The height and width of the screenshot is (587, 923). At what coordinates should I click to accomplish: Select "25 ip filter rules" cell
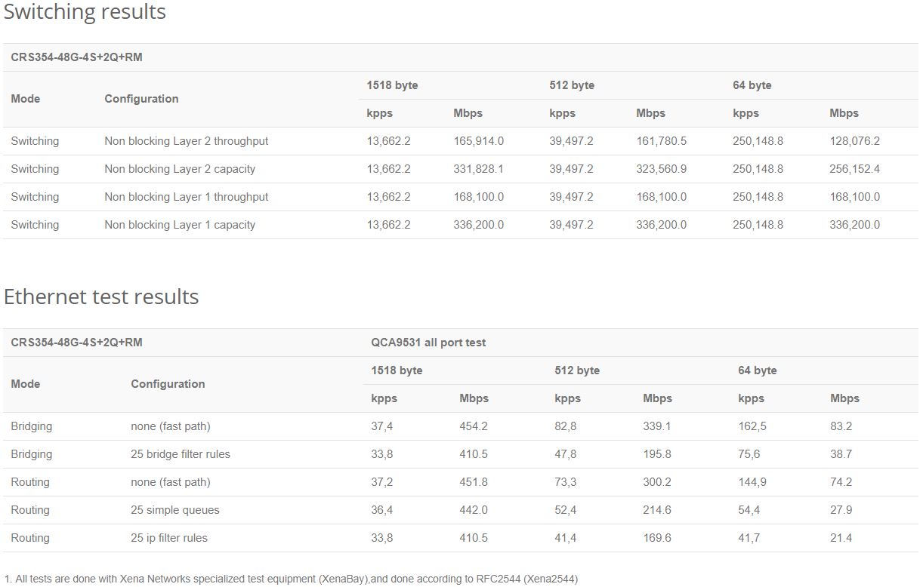169,538
